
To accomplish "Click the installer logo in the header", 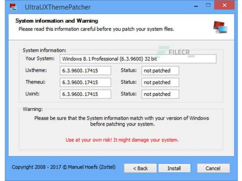I will [220, 27].
